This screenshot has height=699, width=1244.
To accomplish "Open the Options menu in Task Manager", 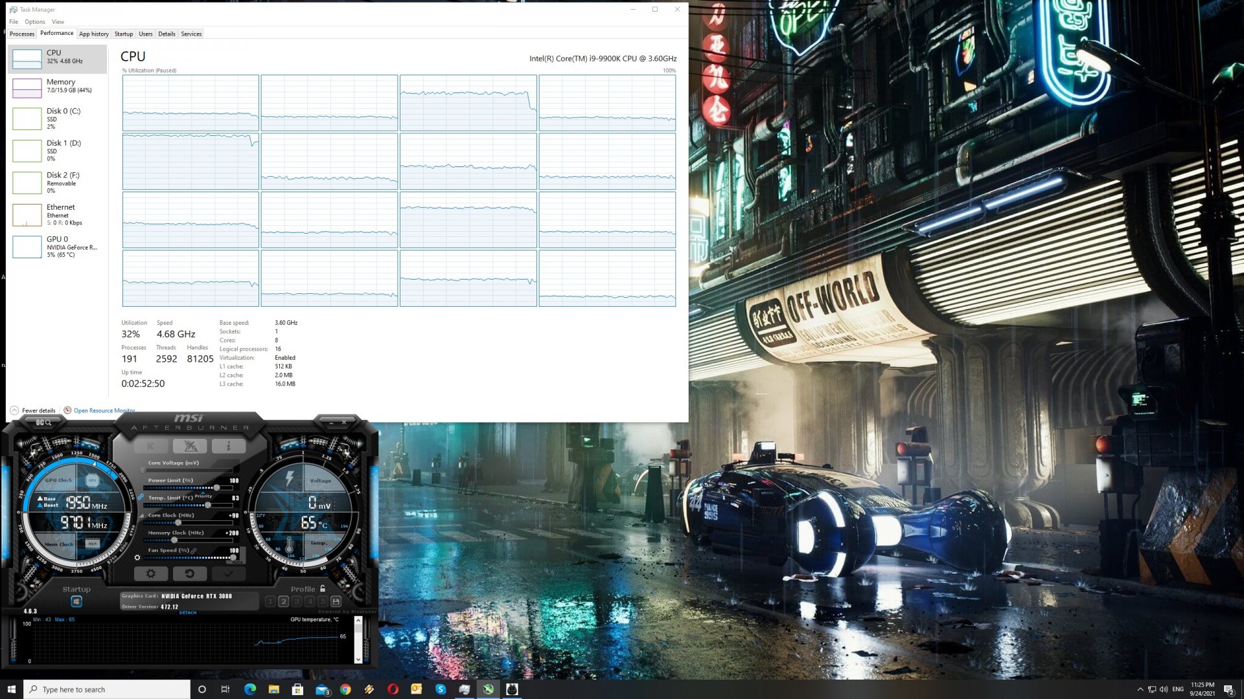I will click(x=35, y=21).
